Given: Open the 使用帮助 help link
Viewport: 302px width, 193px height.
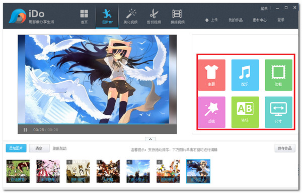Looking at the screenshot, I should click(x=59, y=148).
